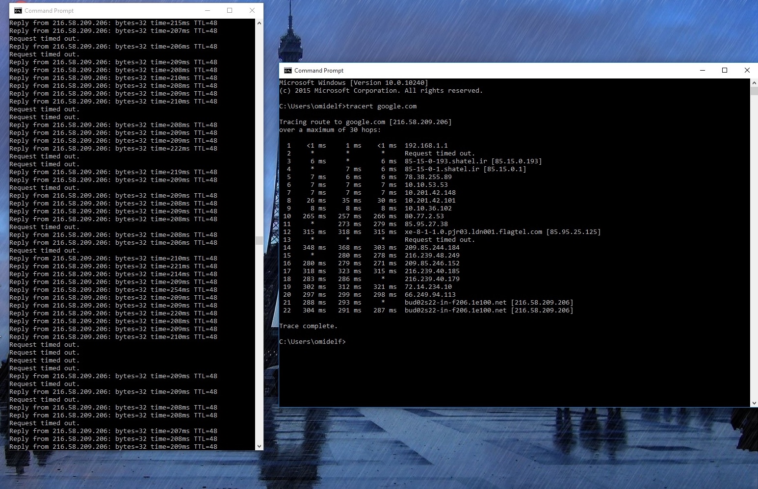Click the left window's 'Command Prompt' title text

49,10
